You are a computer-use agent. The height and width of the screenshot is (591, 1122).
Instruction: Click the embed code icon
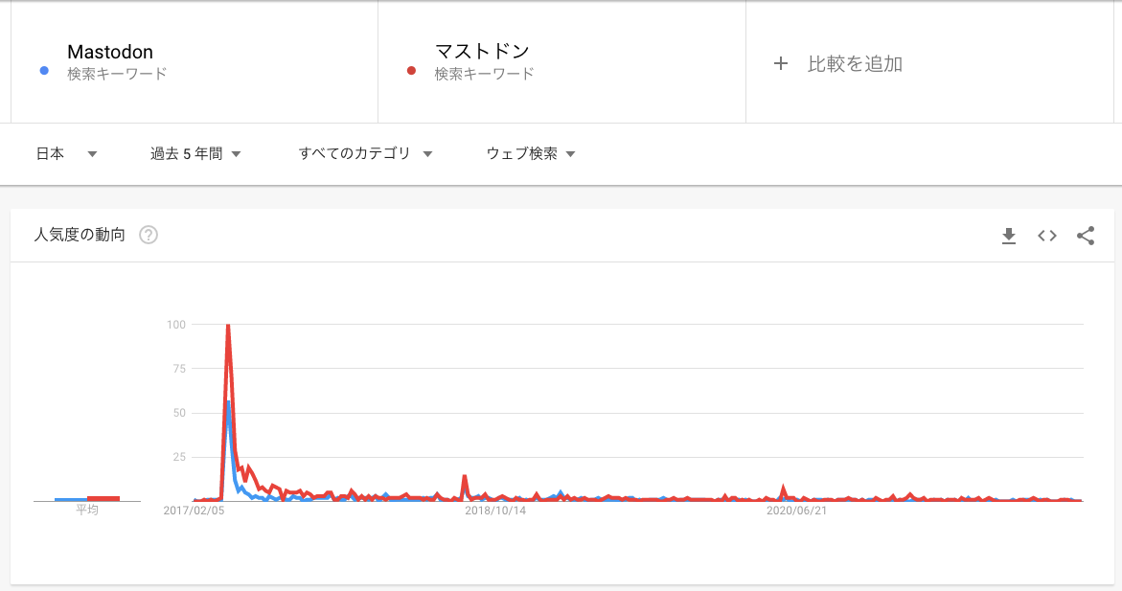pos(1047,236)
